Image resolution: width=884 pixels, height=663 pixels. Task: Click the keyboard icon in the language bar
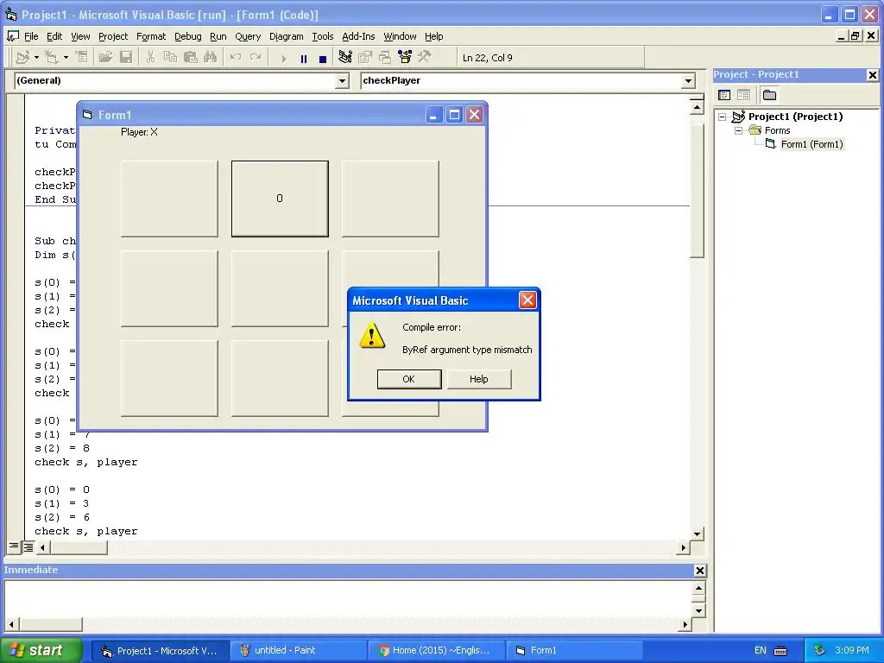(780, 651)
